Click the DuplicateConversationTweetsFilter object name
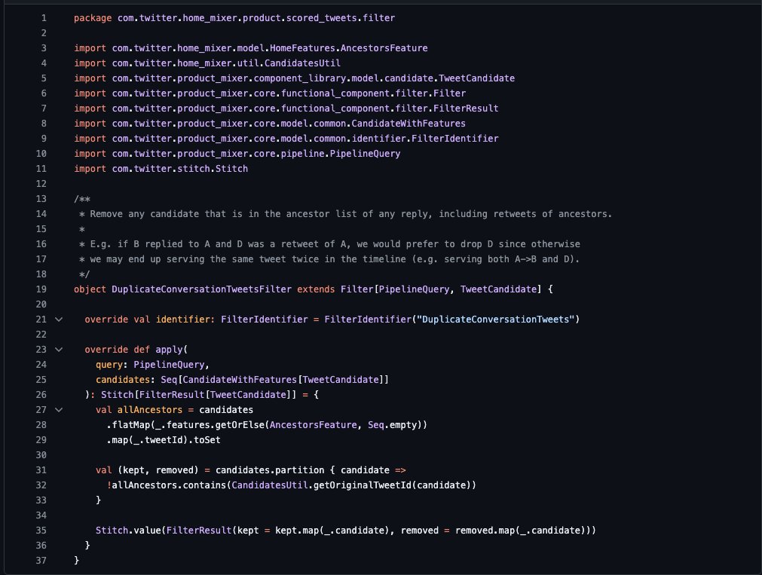762x575 pixels. coord(202,289)
